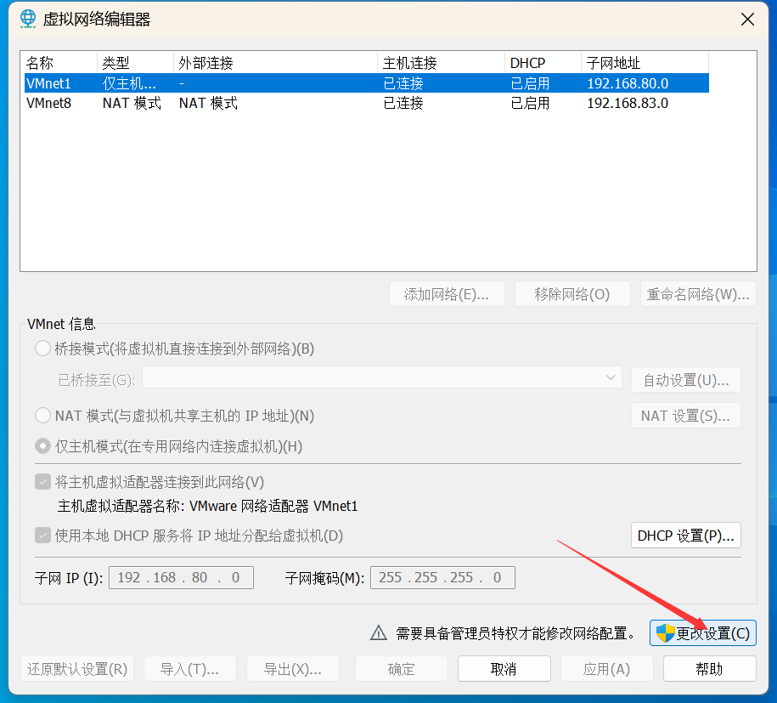Click 更改设置(C) button

click(702, 633)
